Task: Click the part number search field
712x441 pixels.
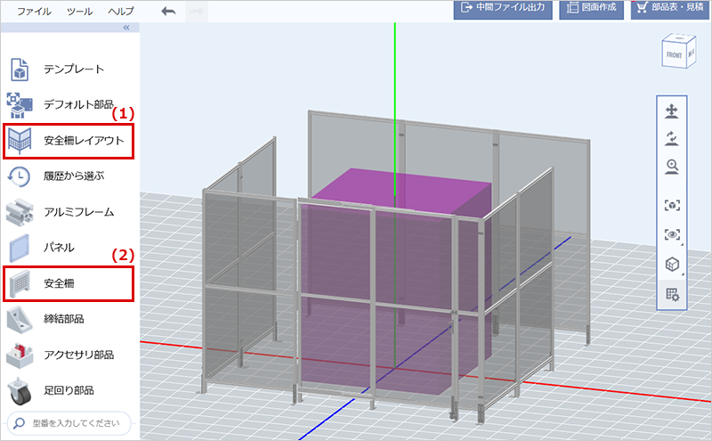Action: [x=69, y=422]
